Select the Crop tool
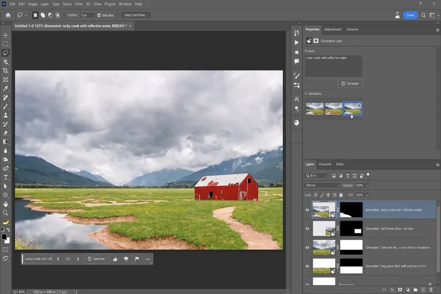 click(6, 71)
